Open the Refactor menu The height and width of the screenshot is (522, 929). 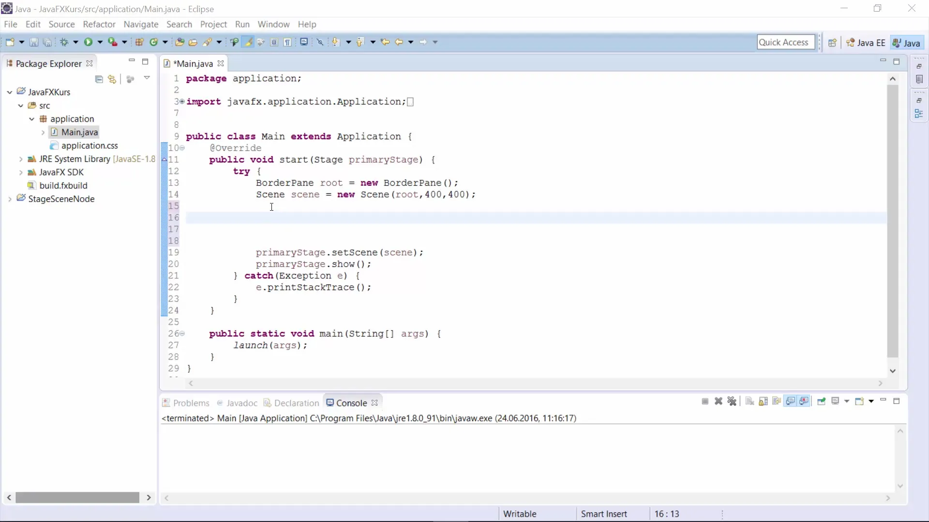click(x=99, y=24)
